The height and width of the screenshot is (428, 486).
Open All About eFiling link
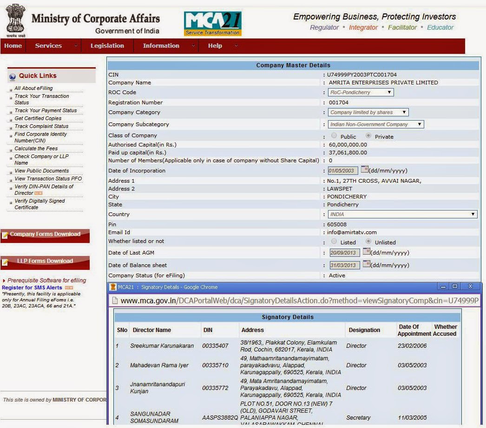pyautogui.click(x=33, y=88)
